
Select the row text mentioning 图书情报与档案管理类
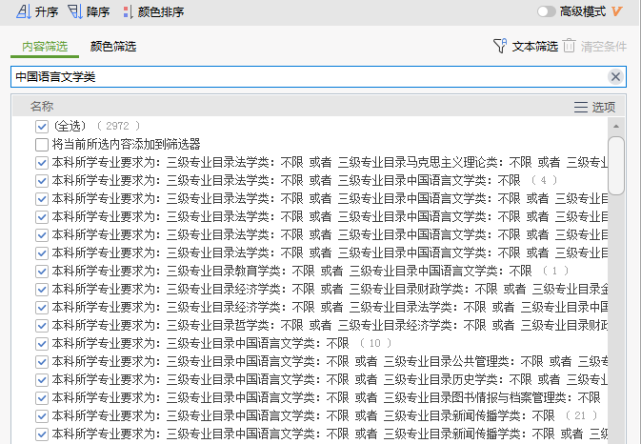coord(326,398)
